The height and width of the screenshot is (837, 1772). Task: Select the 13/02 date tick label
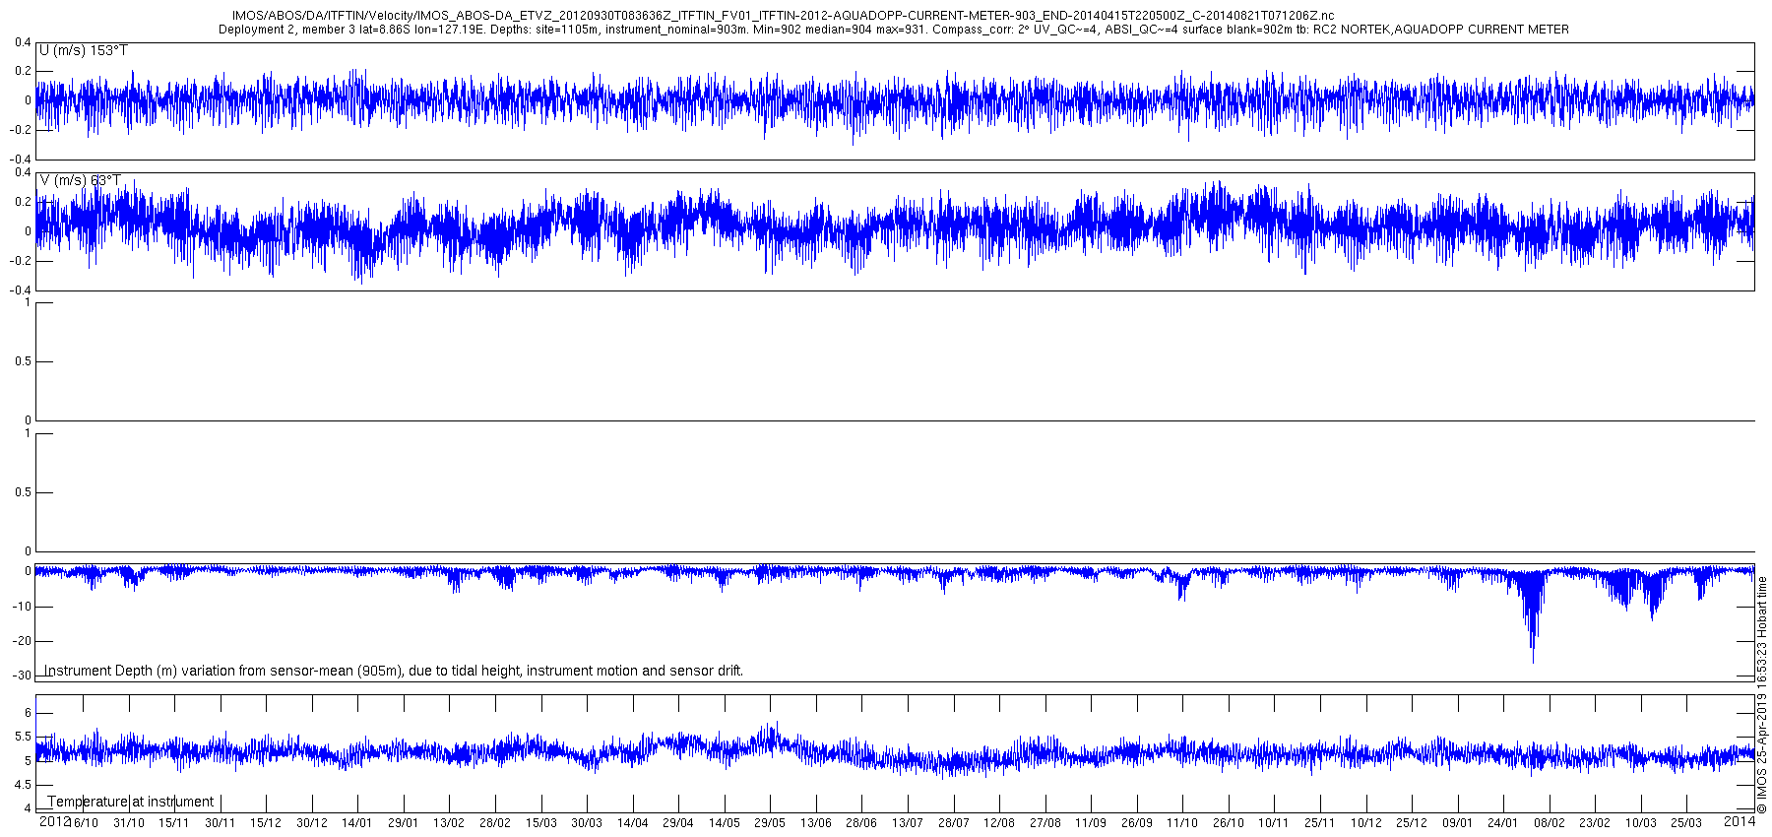point(449,823)
